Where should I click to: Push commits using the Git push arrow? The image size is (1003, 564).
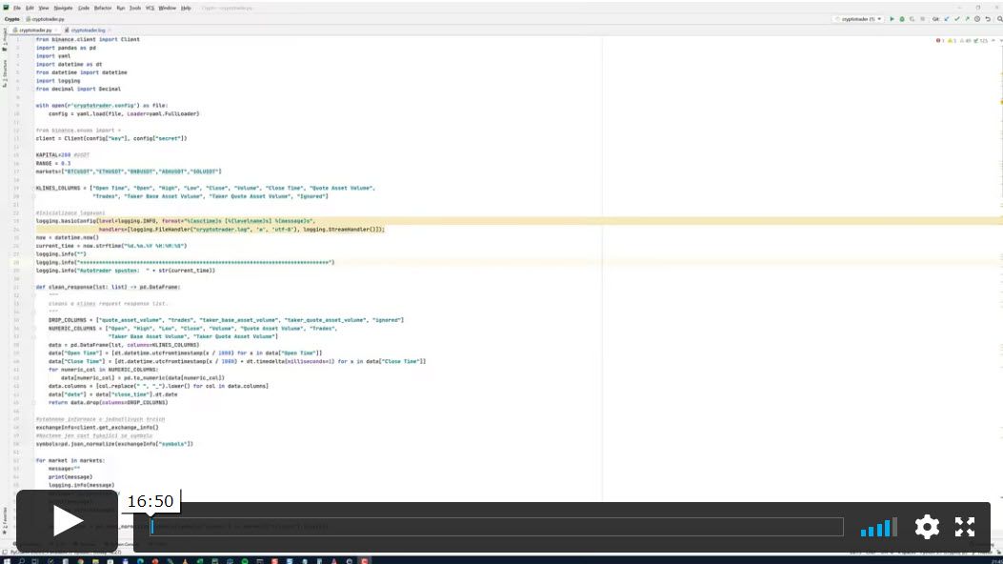(966, 18)
